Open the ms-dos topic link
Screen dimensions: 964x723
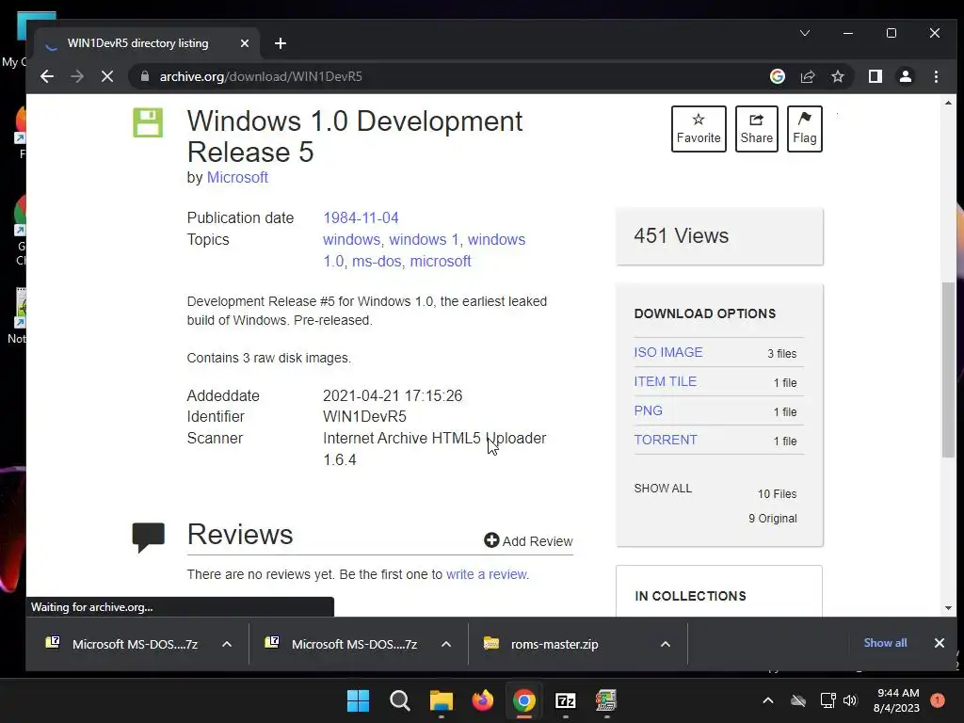377,261
